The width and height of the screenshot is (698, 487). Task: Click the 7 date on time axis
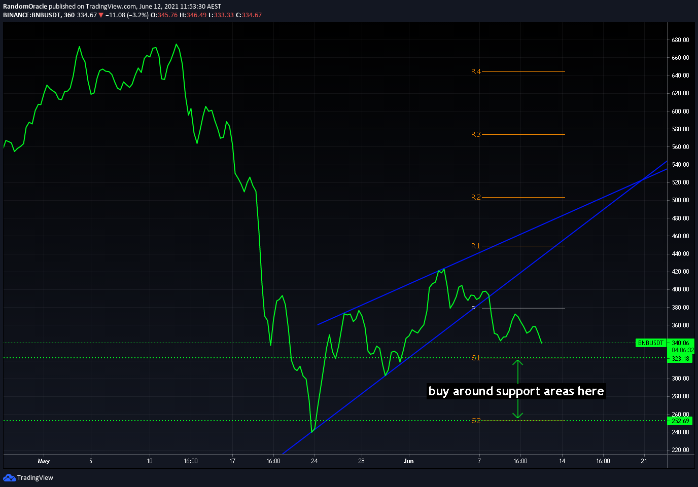click(479, 461)
